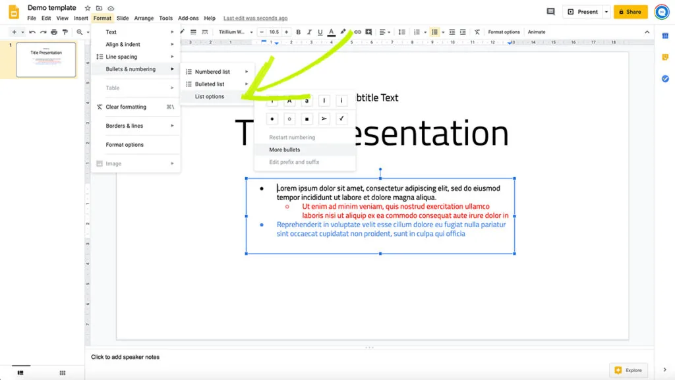Open the Google account avatar
Viewport: 675px width, 380px height.
click(662, 12)
